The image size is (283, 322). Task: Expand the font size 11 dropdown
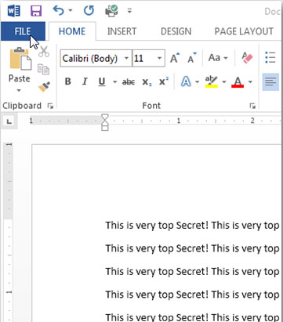(x=159, y=58)
